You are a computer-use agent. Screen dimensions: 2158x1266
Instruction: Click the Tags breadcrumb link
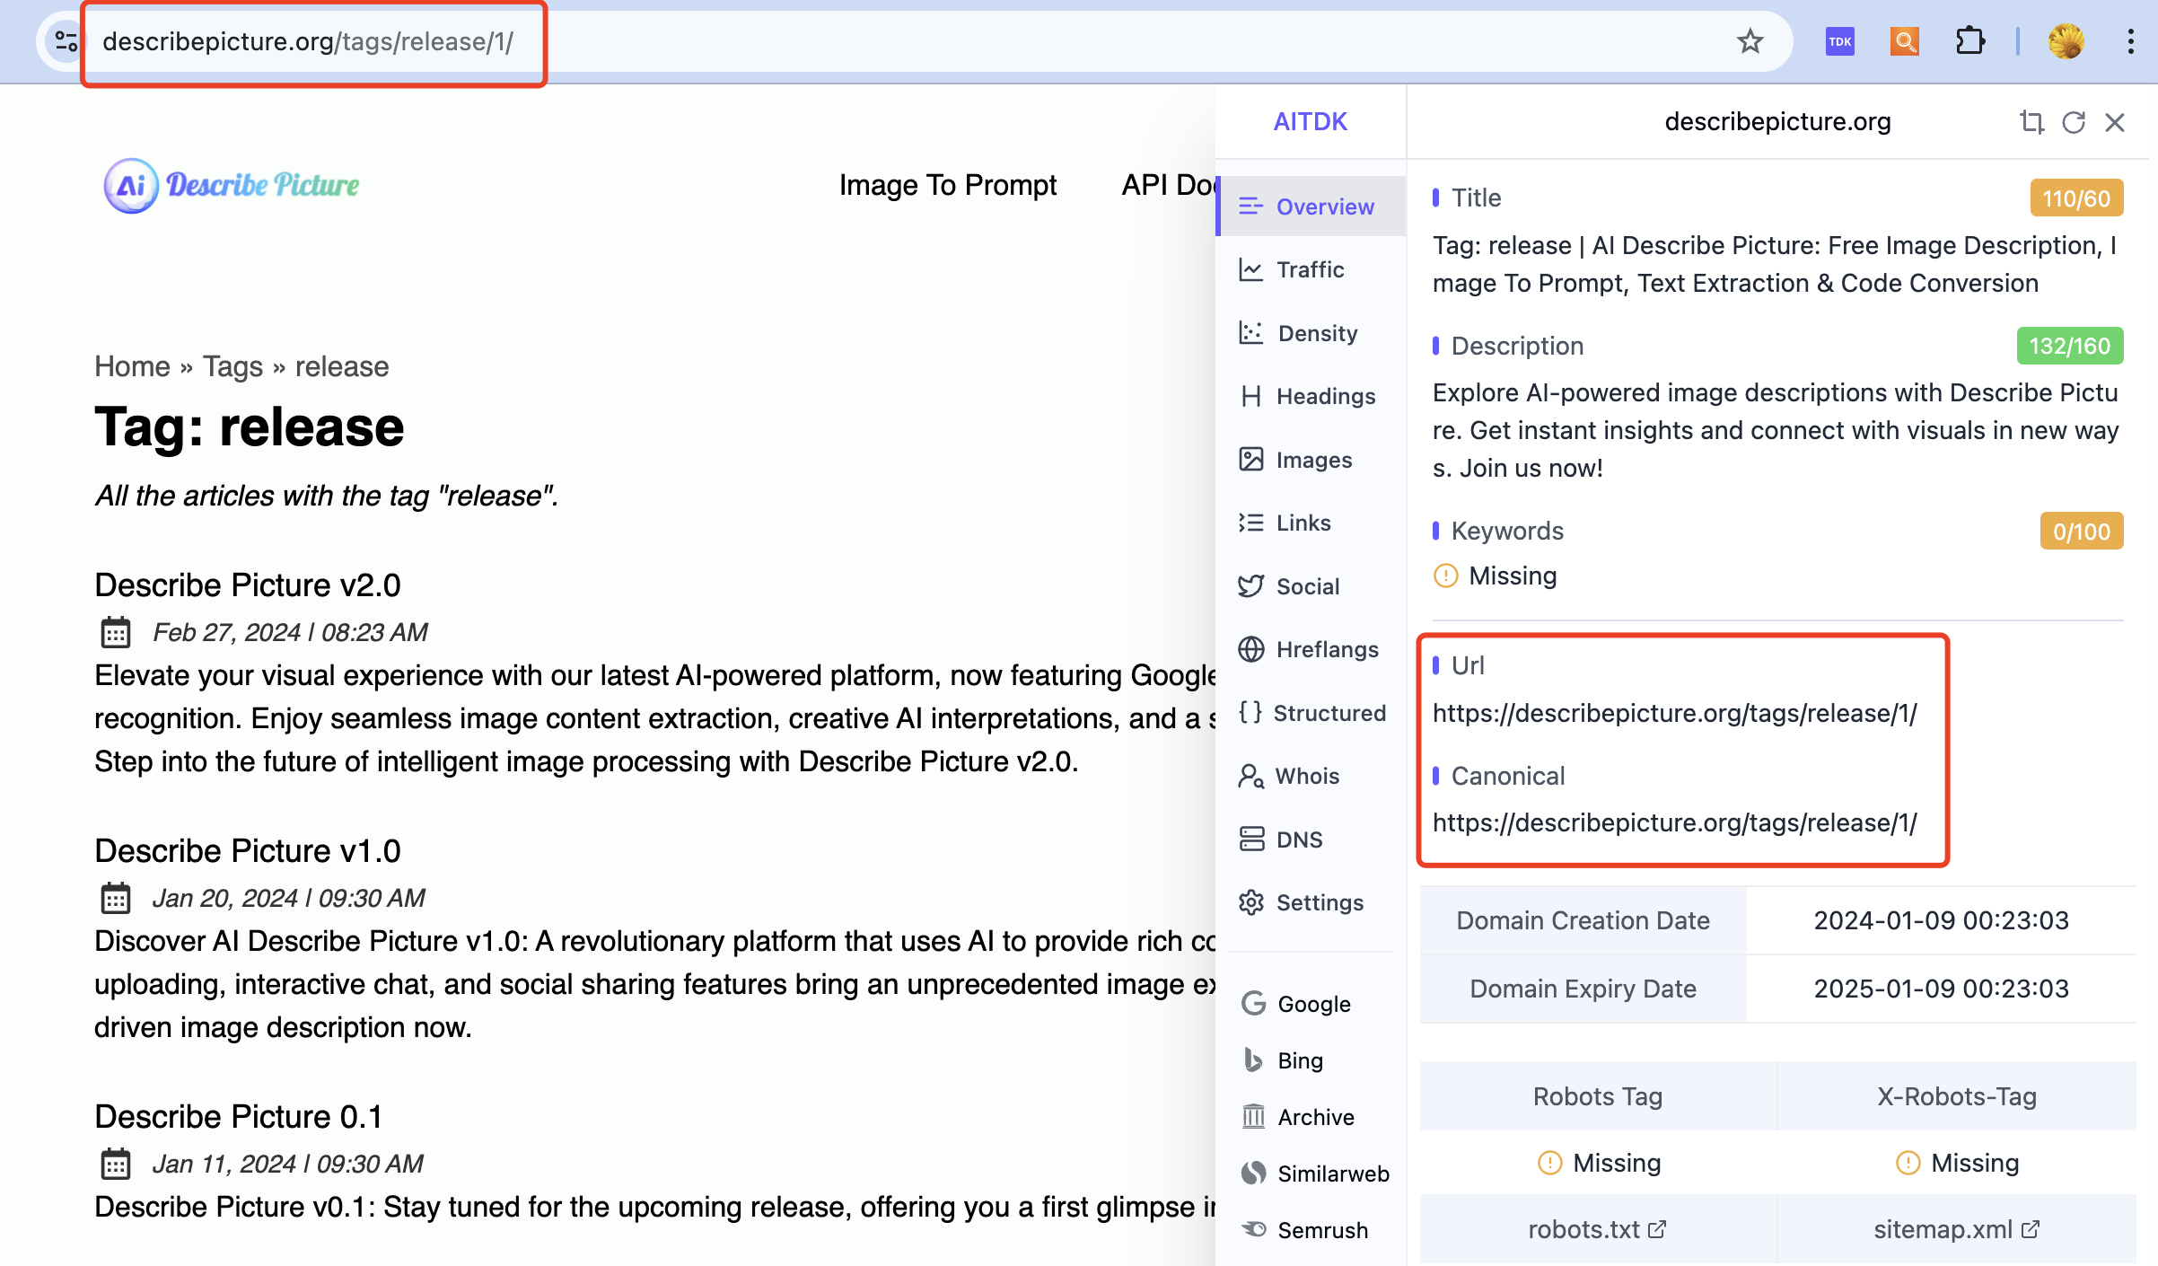pos(232,366)
